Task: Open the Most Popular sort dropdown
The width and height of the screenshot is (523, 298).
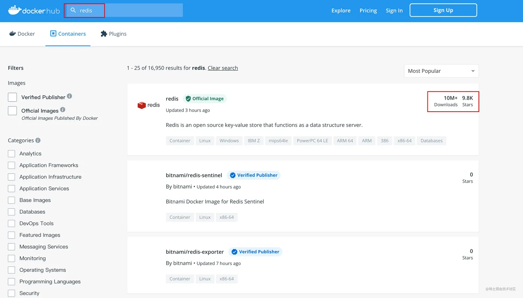Action: point(441,71)
